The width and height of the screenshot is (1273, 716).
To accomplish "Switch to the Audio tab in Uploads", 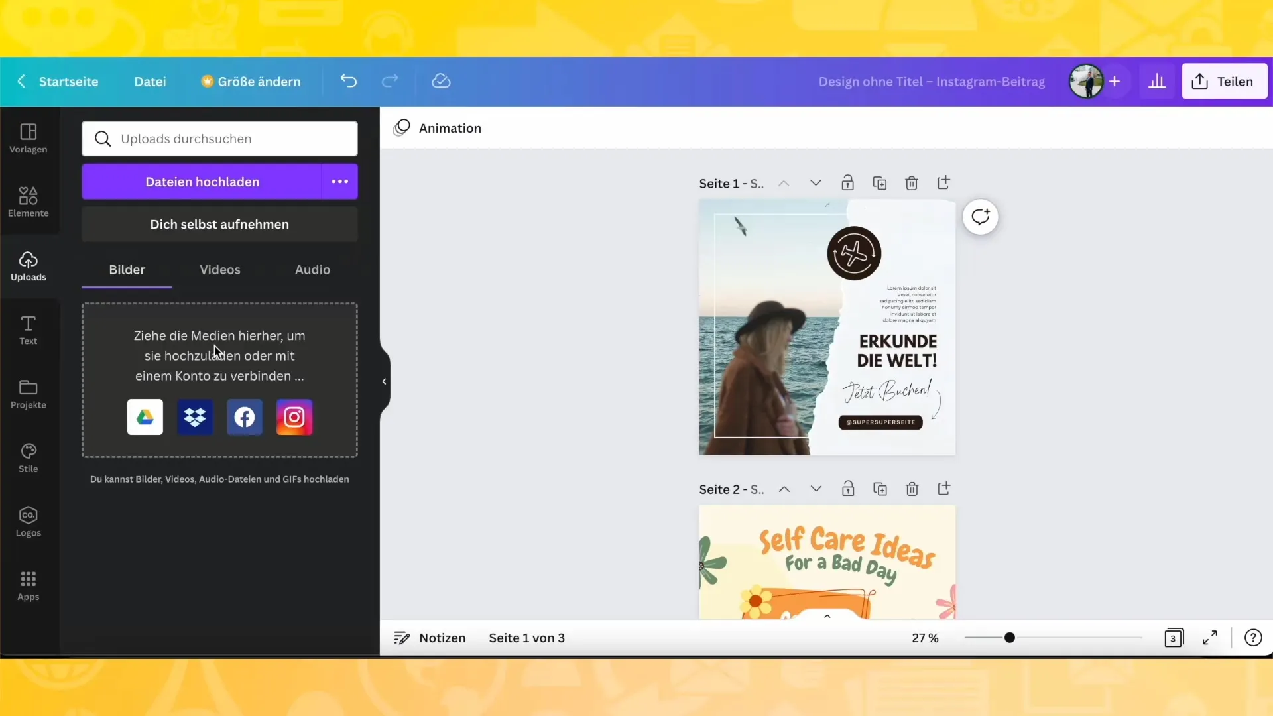I will [313, 269].
